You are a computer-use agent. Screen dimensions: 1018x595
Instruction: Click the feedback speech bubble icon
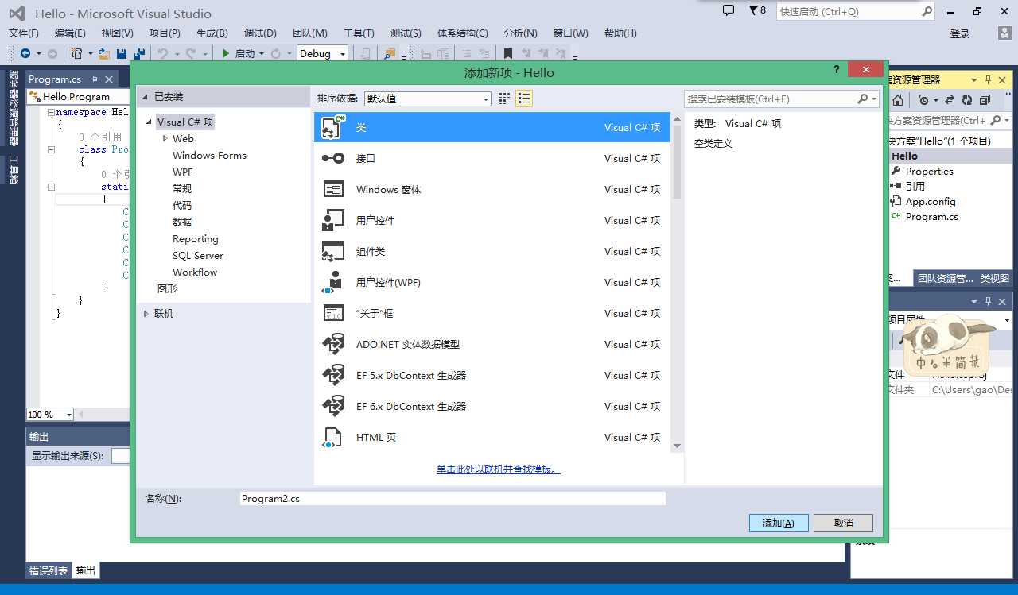click(729, 10)
